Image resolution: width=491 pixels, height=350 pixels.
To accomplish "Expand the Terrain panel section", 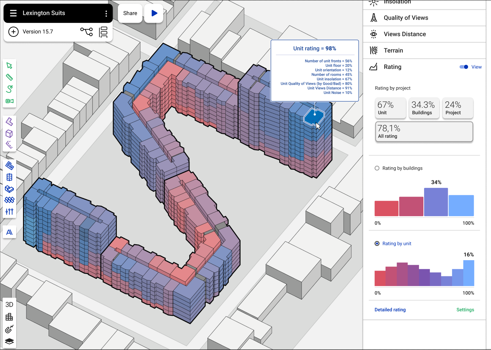I will 393,51.
